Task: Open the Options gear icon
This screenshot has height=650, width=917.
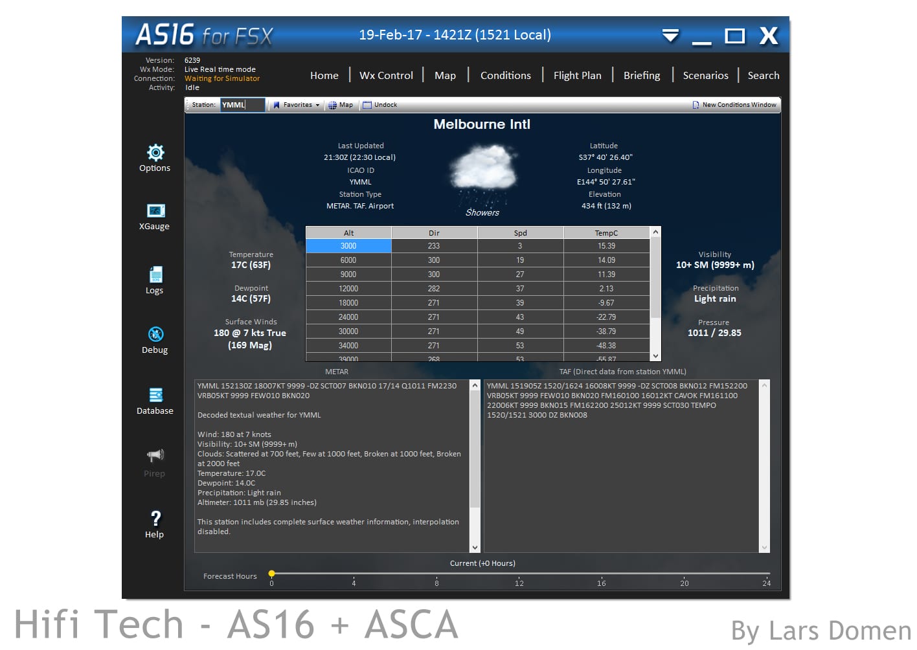Action: pyautogui.click(x=155, y=153)
